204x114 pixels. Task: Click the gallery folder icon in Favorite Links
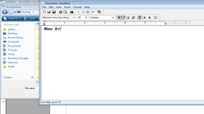(4, 29)
